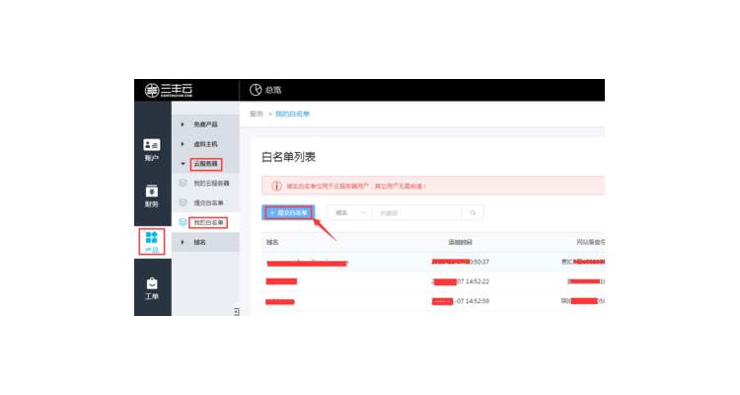Image resolution: width=740 pixels, height=395 pixels.
Task: Click the 我的白名单 breadcrumb link
Action: click(292, 114)
